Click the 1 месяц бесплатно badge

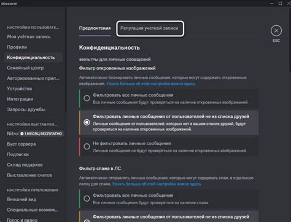pos(41,133)
